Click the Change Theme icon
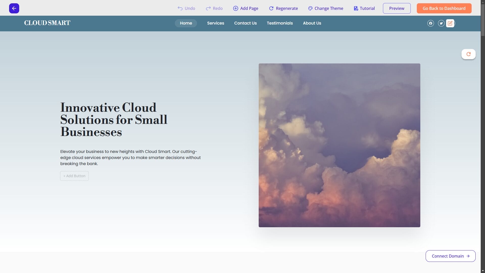The height and width of the screenshot is (273, 485). [310, 8]
